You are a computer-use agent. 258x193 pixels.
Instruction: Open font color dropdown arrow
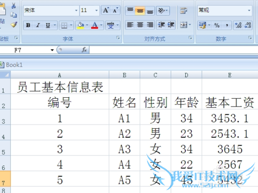(x=101, y=25)
